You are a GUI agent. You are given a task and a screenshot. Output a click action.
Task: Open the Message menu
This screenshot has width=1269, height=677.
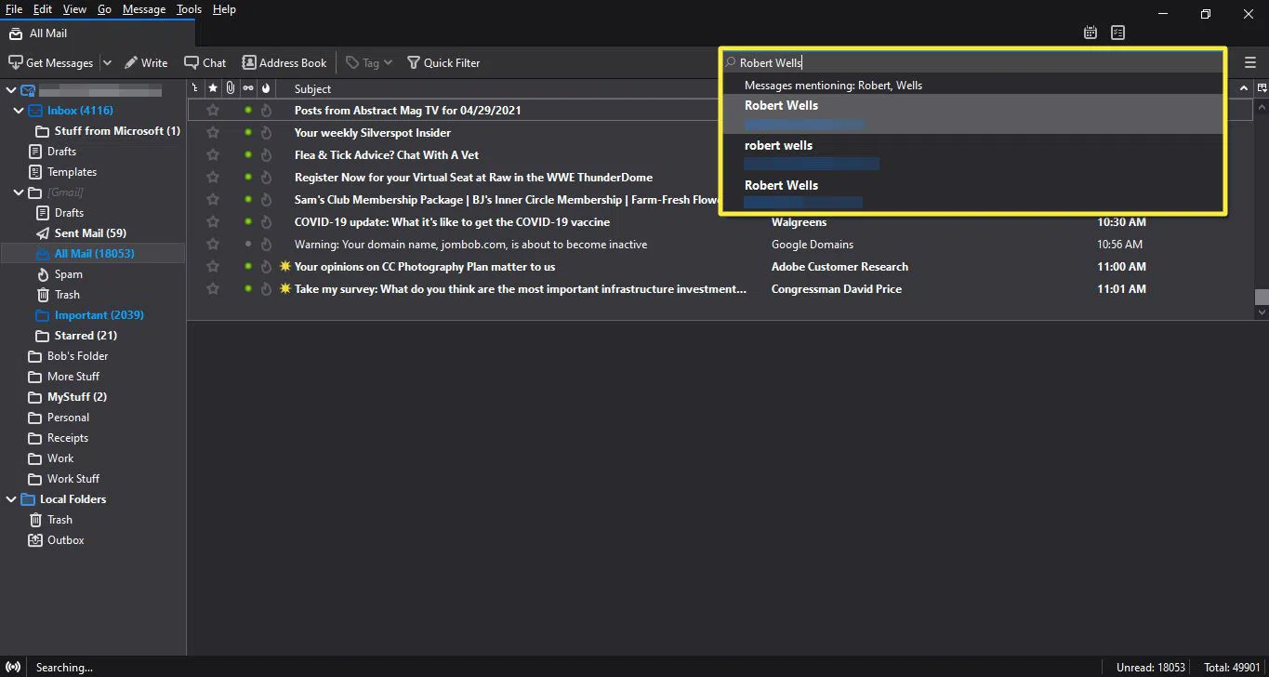(x=143, y=9)
